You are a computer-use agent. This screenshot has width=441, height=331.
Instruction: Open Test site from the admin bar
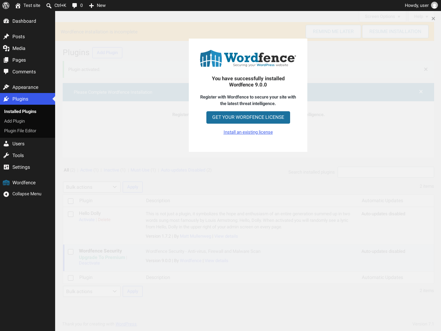[28, 6]
